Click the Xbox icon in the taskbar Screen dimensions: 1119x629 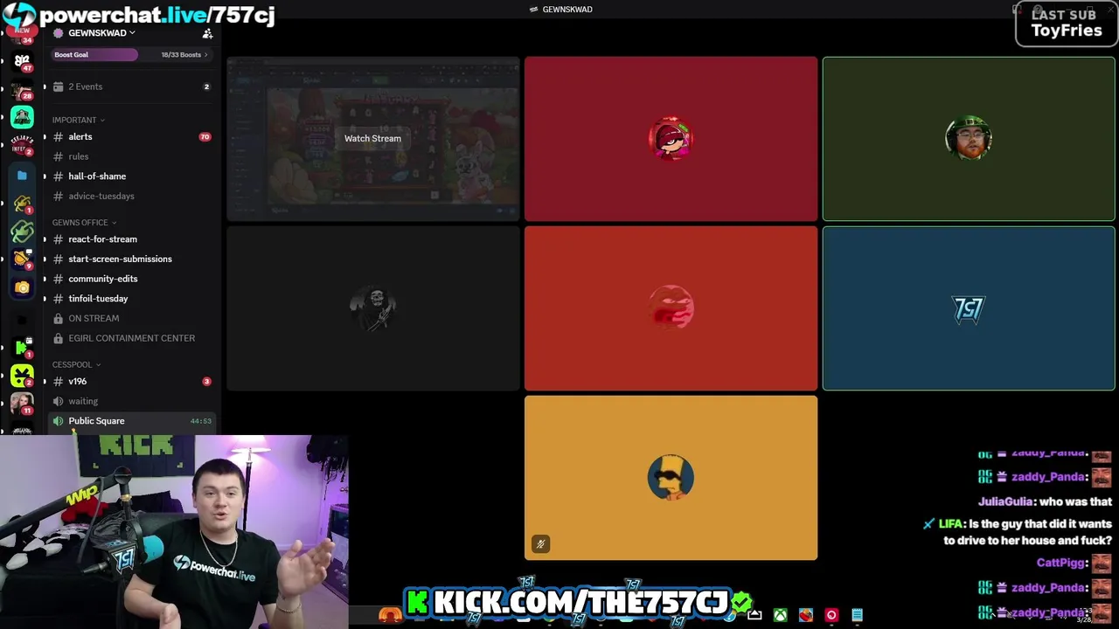pyautogui.click(x=780, y=615)
